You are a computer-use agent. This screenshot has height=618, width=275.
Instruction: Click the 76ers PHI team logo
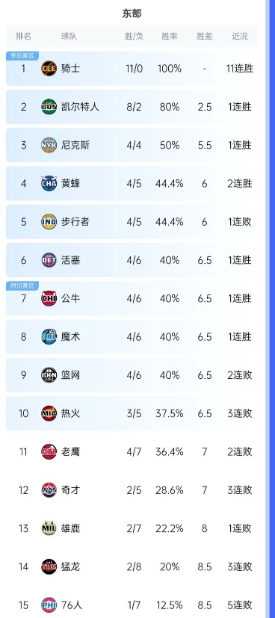pos(49,605)
